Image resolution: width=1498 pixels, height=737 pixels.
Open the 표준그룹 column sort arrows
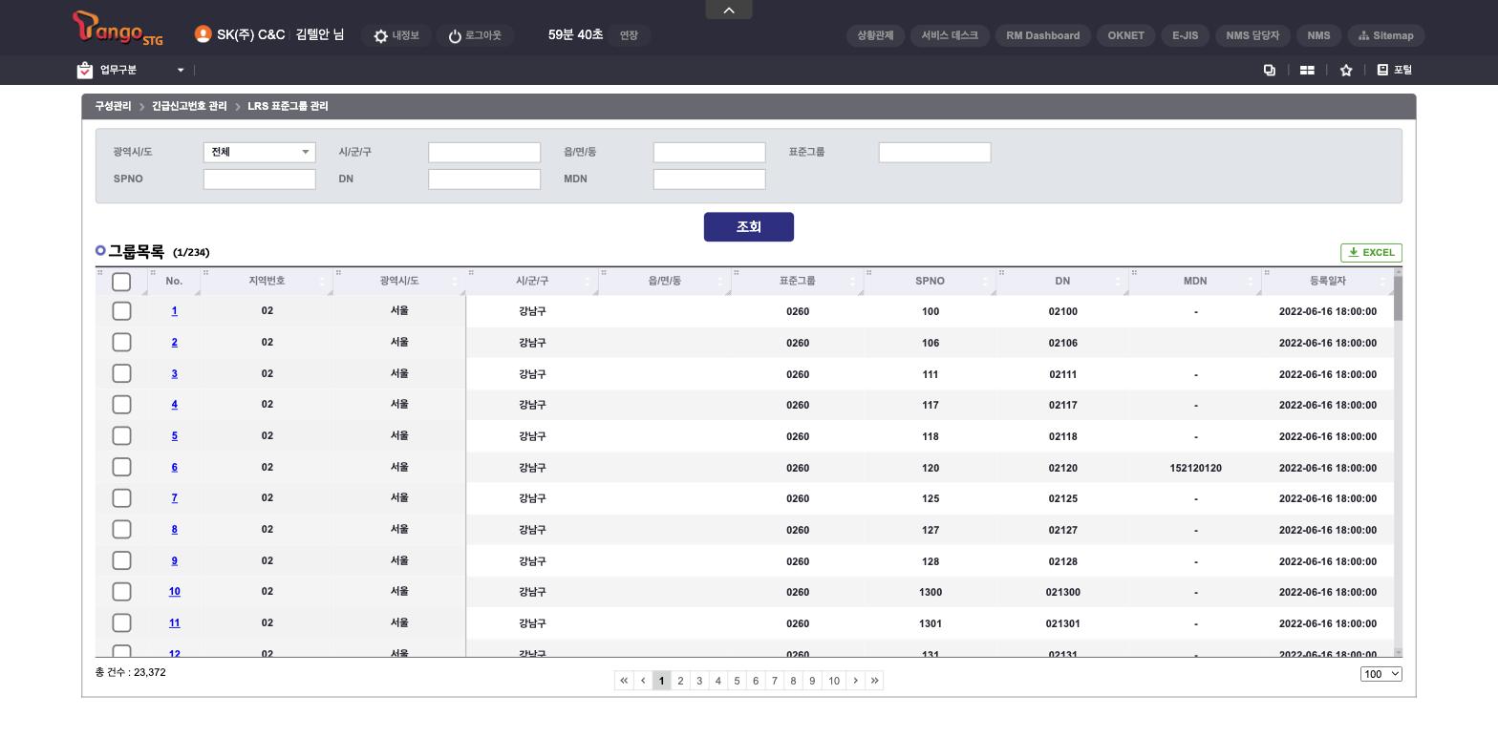pyautogui.click(x=852, y=281)
